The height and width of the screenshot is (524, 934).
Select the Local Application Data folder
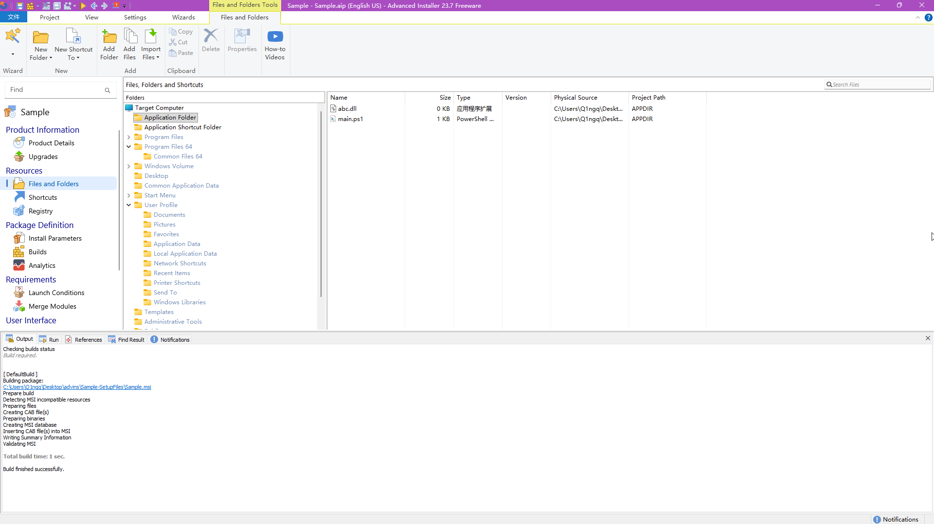coord(185,254)
